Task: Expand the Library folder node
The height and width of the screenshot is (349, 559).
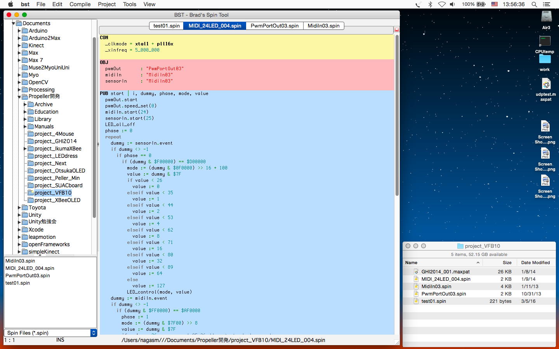Action: pos(25,119)
